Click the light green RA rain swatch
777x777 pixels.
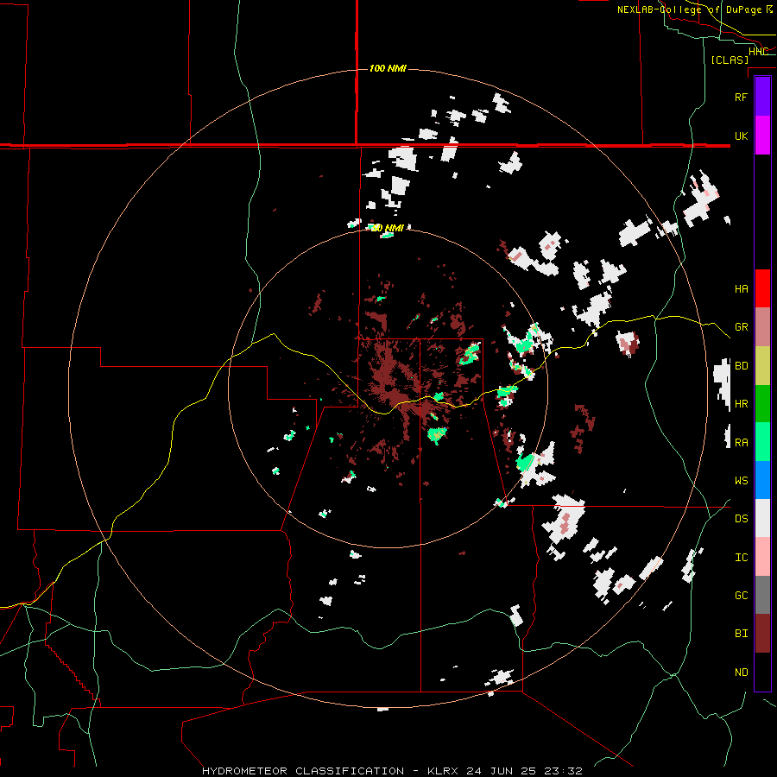(762, 442)
